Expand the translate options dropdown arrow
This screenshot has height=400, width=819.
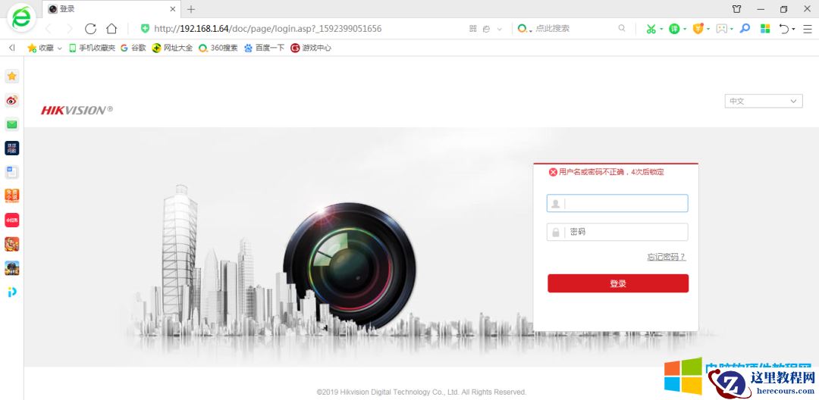point(685,30)
